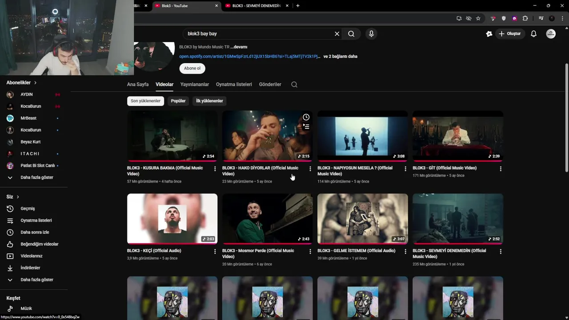Expand channel description with ...devamı
The image size is (569, 320).
coord(239,47)
